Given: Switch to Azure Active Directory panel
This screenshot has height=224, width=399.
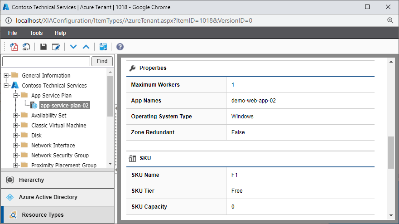Looking at the screenshot, I should (58, 197).
